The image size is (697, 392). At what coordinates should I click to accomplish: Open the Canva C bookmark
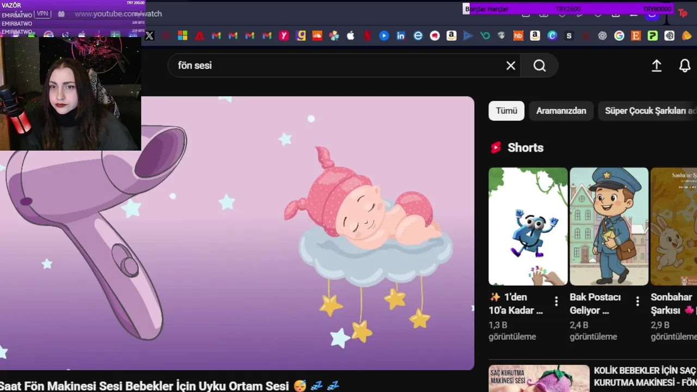pyautogui.click(x=552, y=36)
